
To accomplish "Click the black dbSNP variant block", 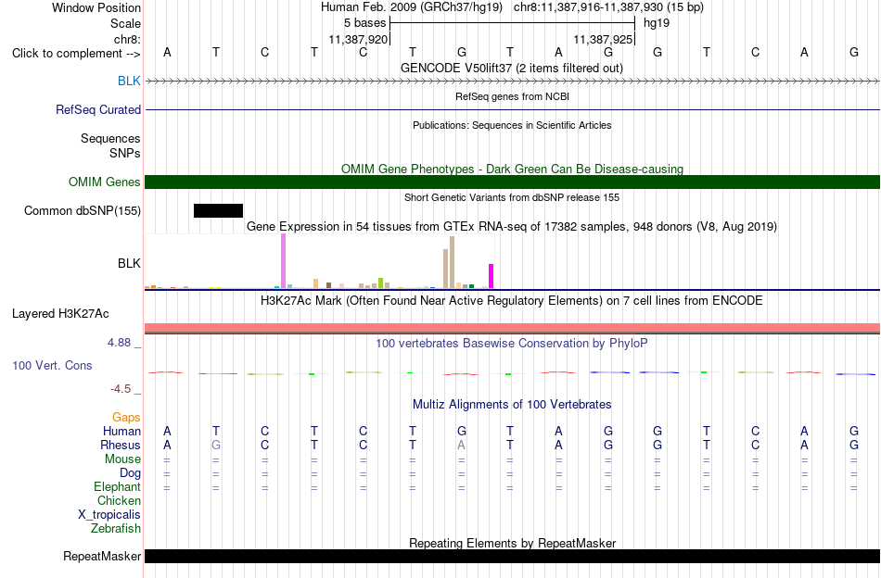I will tap(218, 210).
